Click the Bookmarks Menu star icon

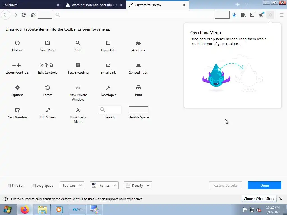pos(78,110)
